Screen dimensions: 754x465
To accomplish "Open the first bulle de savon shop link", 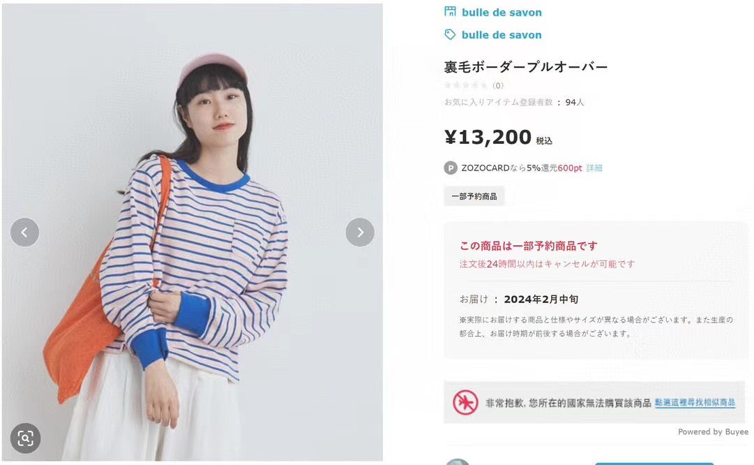I will [x=502, y=13].
